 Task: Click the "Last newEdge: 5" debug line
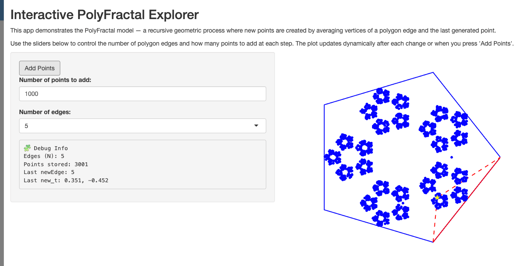point(49,172)
